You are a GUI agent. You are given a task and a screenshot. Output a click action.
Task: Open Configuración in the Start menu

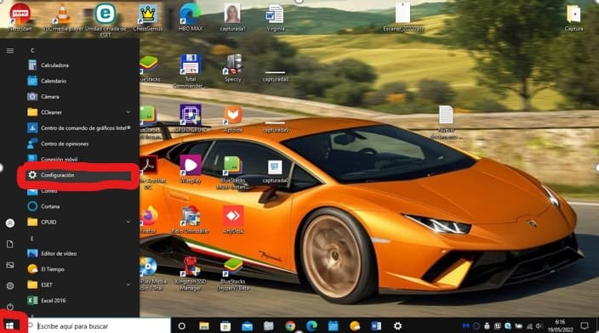click(x=78, y=175)
